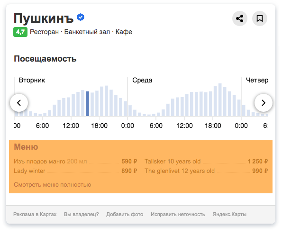Open Яндекс.Карты footer link
Image resolution: width=282 pixels, height=235 pixels.
[229, 214]
